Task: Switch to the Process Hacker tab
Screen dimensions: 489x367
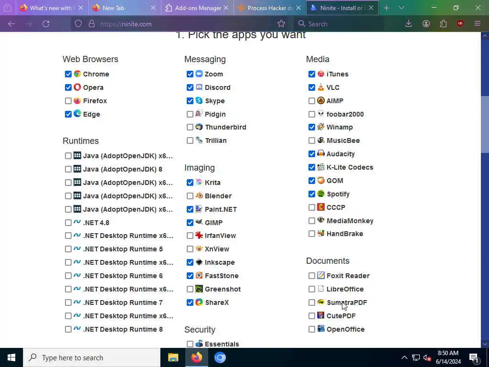Action: coord(270,8)
